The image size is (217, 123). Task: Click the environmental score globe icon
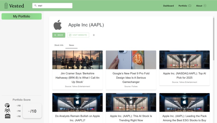point(7,106)
